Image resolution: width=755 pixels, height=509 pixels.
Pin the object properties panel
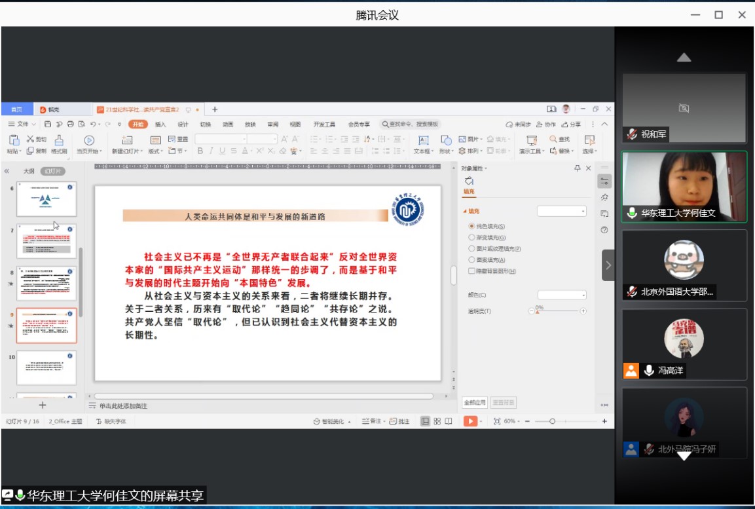click(577, 168)
